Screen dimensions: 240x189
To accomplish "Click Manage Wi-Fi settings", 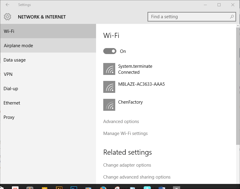I will click(x=125, y=133).
